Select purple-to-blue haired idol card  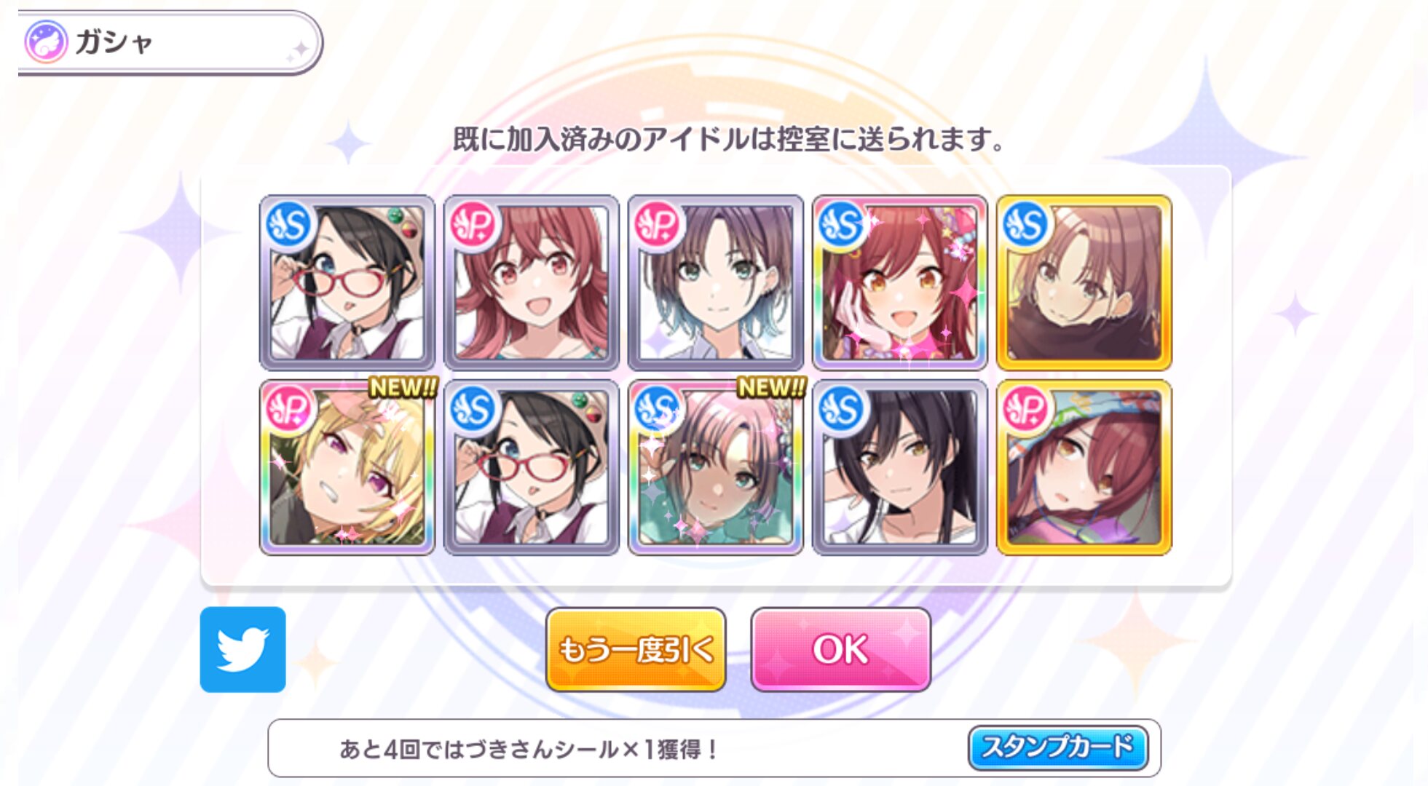(716, 282)
